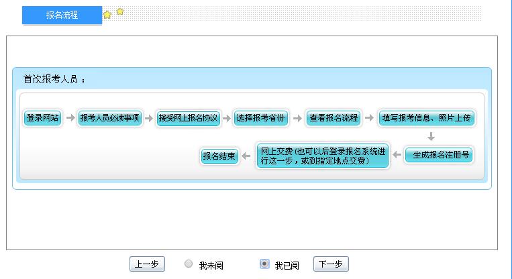The height and width of the screenshot is (279, 512).
Task: Click the 查看报名流程 step box
Action: point(333,118)
